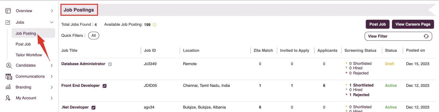Open link icon next to .Net Developer

click(x=93, y=108)
